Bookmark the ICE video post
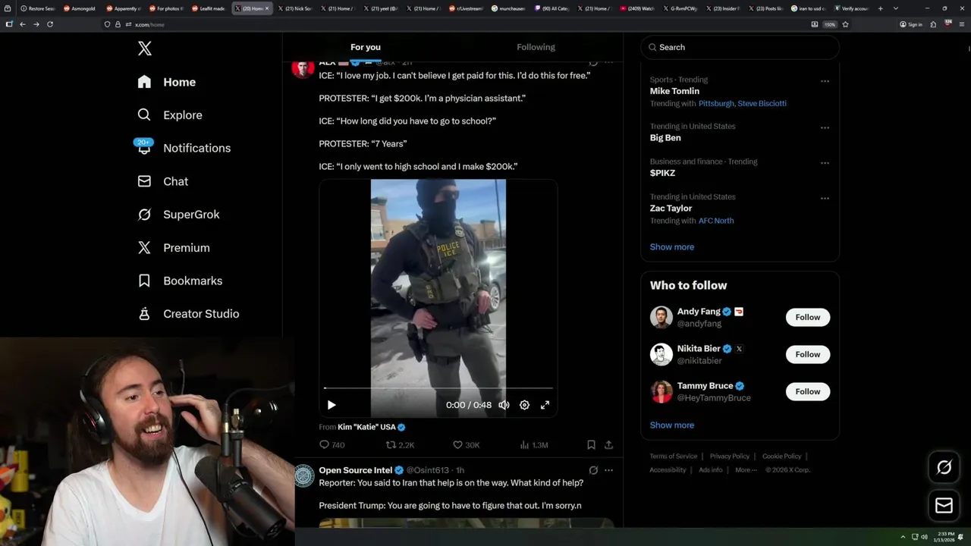The width and height of the screenshot is (971, 546). [x=591, y=445]
